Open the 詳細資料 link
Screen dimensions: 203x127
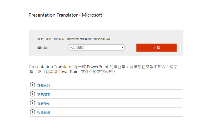click(x=44, y=85)
